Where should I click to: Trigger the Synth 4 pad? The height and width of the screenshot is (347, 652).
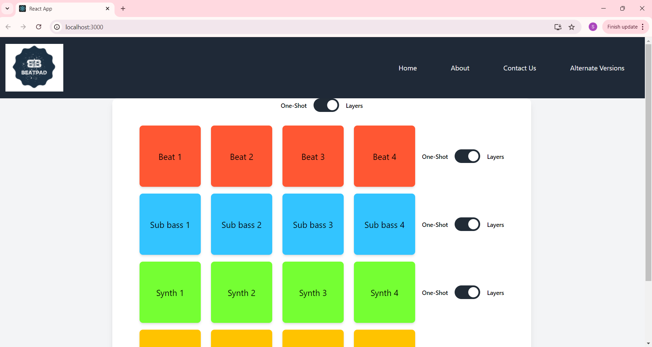coord(385,292)
